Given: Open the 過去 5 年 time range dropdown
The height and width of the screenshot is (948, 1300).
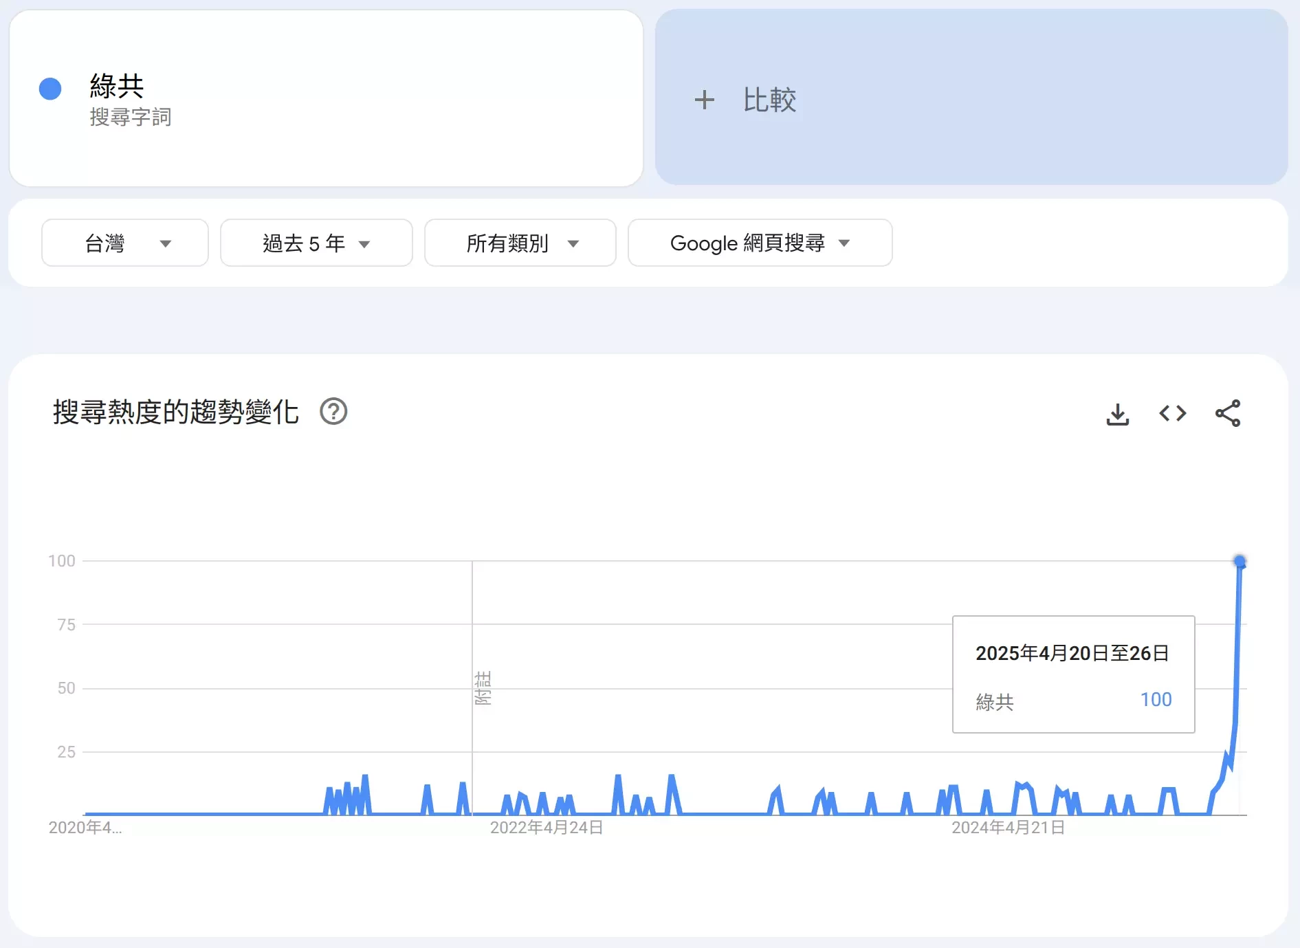Looking at the screenshot, I should [x=316, y=243].
